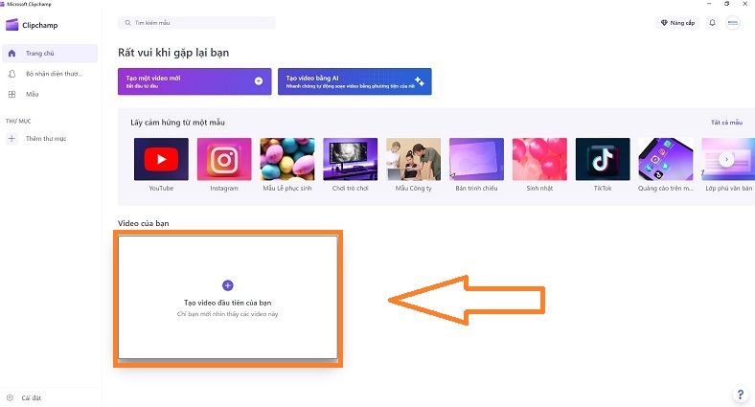Choose the TikTok template thumbnail
Screen dimensions: 755x407
pos(603,159)
